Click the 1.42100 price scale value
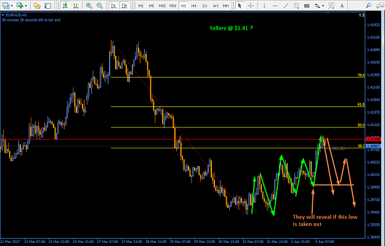Viewport: 385px width, 246px height. (x=373, y=87)
